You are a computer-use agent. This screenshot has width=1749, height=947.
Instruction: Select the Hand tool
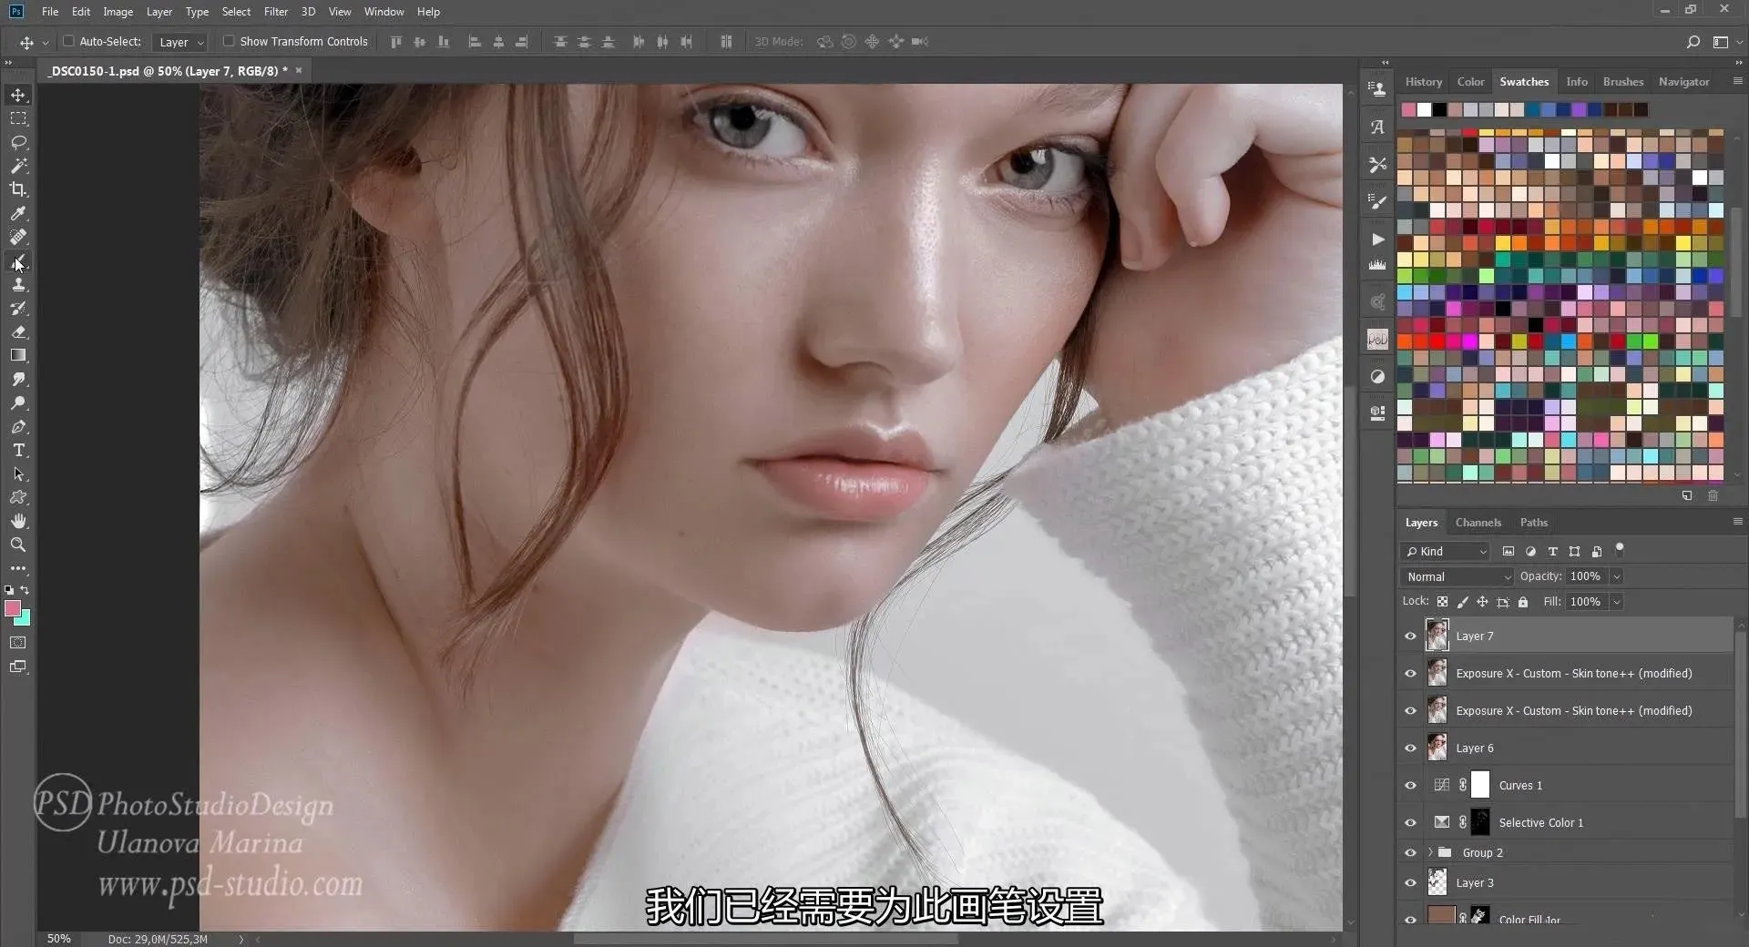tap(18, 521)
